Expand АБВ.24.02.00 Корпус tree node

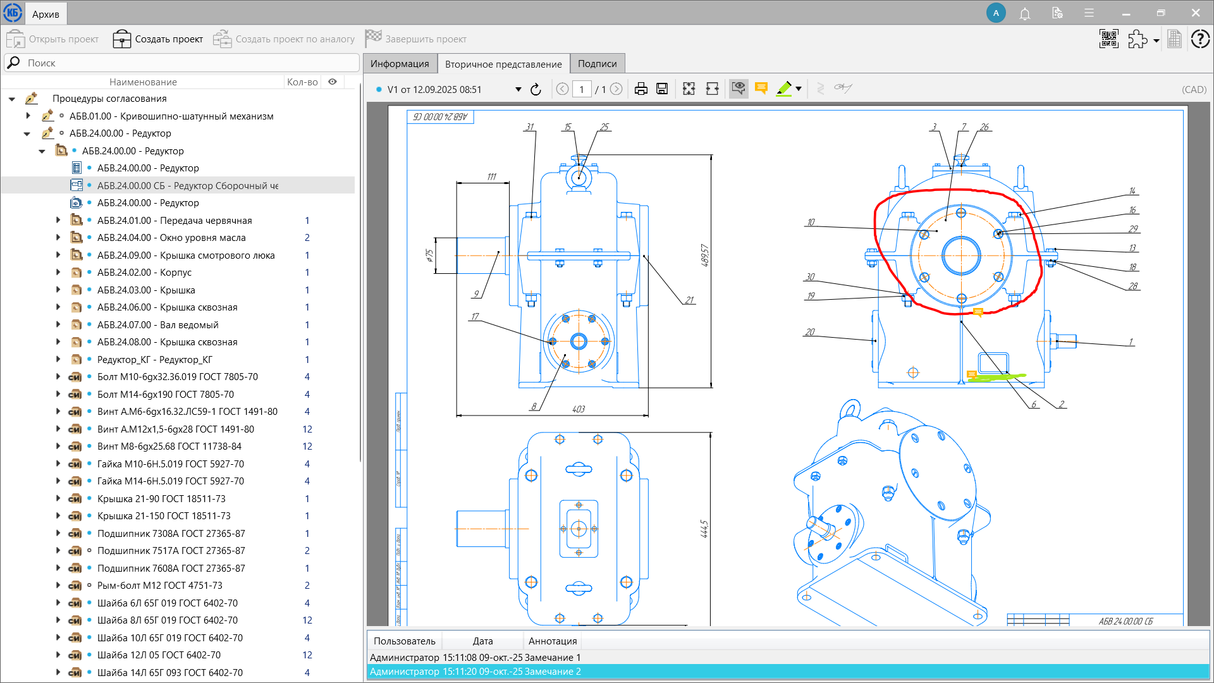point(58,273)
